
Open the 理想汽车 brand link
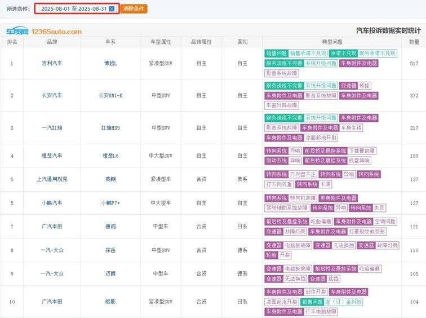coord(52,156)
